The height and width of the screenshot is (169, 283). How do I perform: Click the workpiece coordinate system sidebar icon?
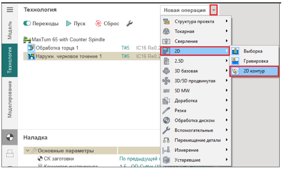coord(10,137)
